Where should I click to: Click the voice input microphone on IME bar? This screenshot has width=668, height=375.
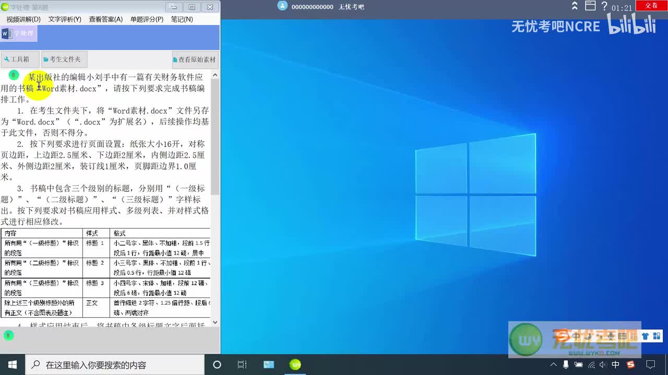(x=610, y=336)
